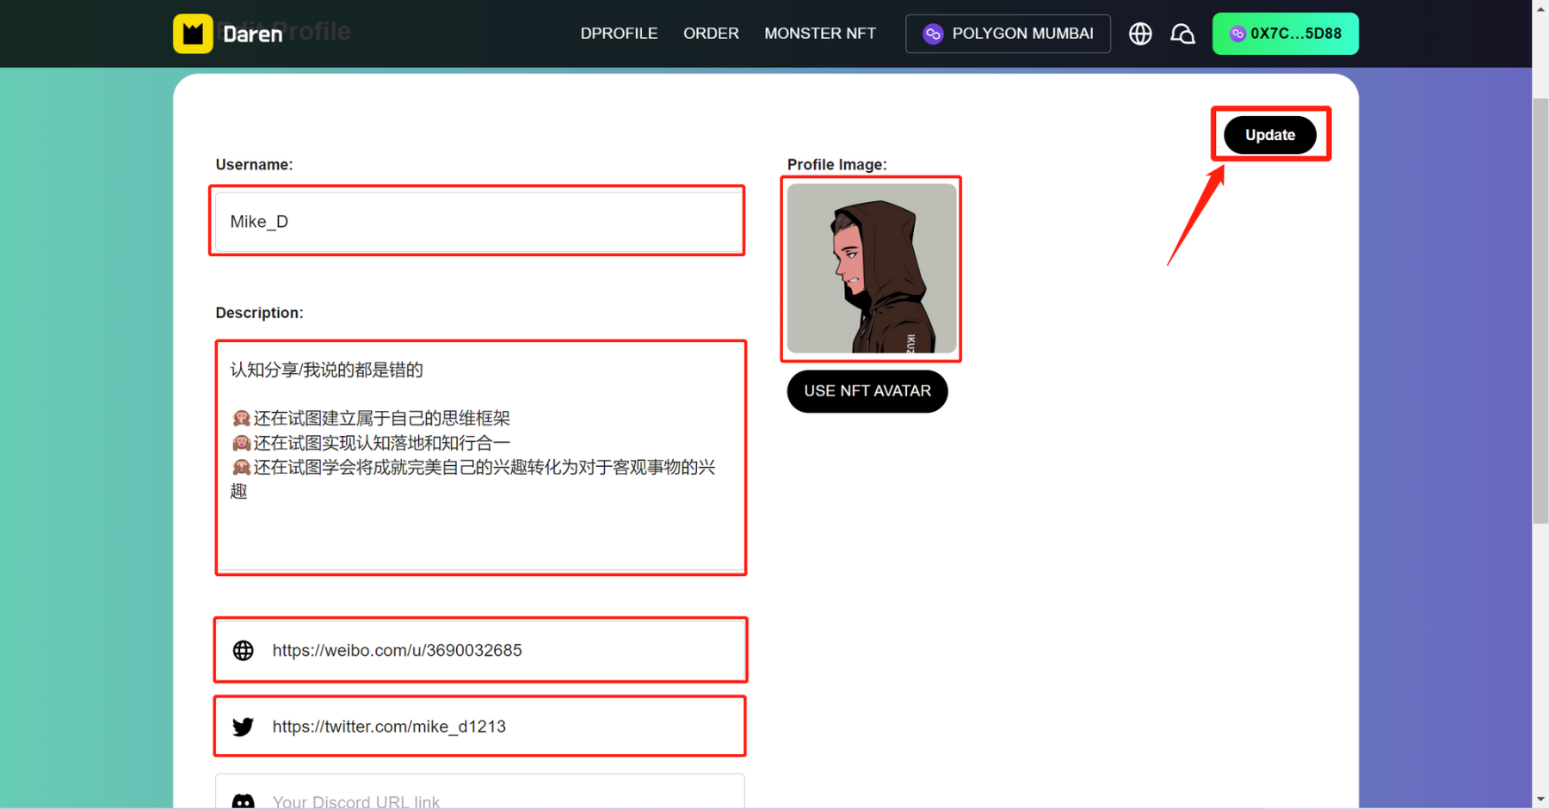The image size is (1549, 809).
Task: Click the Twitter URL input field
Action: pyautogui.click(x=503, y=726)
